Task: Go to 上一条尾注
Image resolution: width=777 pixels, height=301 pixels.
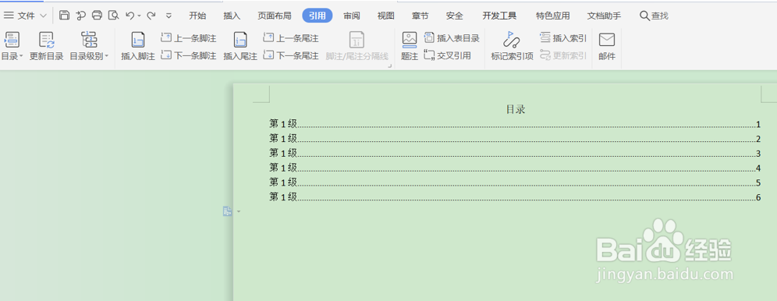Action: point(291,38)
